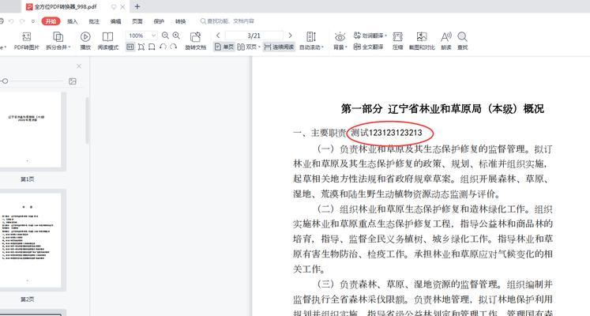The image size is (590, 316).
Task: Click the redo arrow in quick access bar
Action: [23, 21]
